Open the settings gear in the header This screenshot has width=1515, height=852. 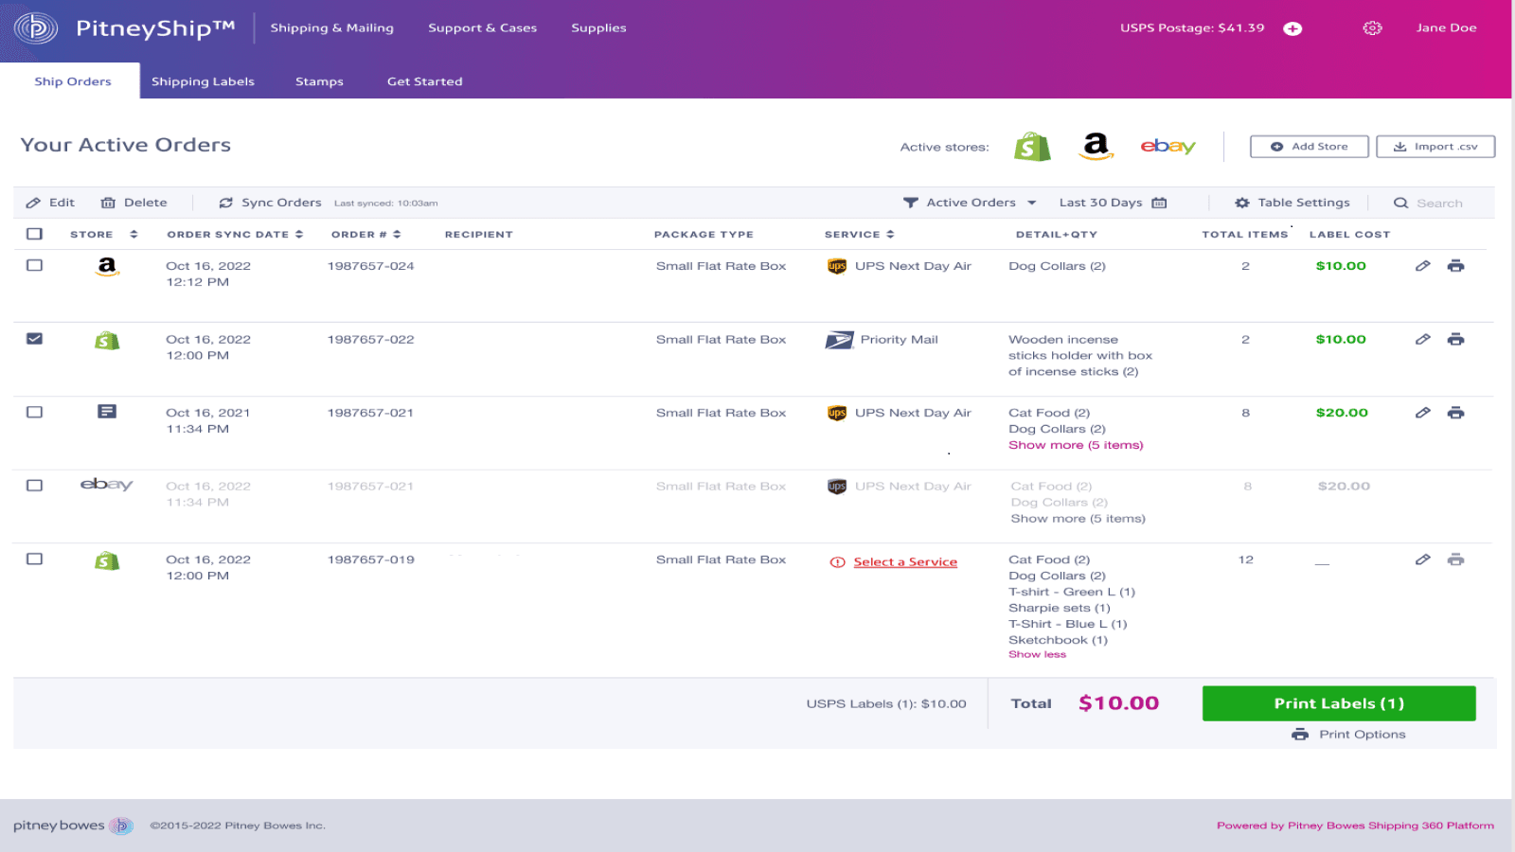(x=1372, y=27)
